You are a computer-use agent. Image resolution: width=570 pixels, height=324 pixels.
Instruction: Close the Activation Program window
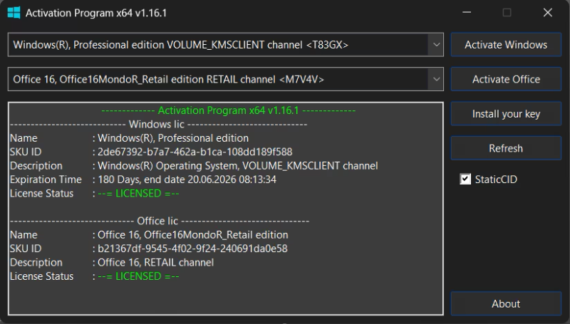coord(547,13)
